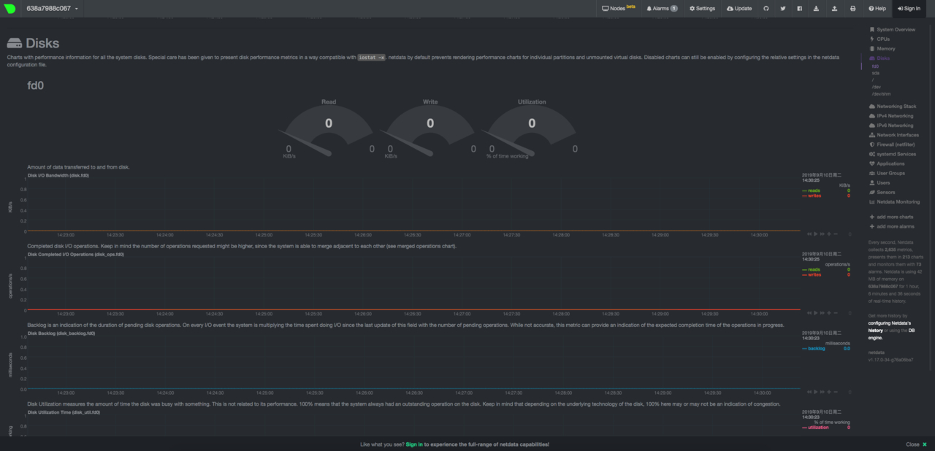Image resolution: width=935 pixels, height=451 pixels.
Task: Click the Update button in the top bar
Action: [739, 9]
